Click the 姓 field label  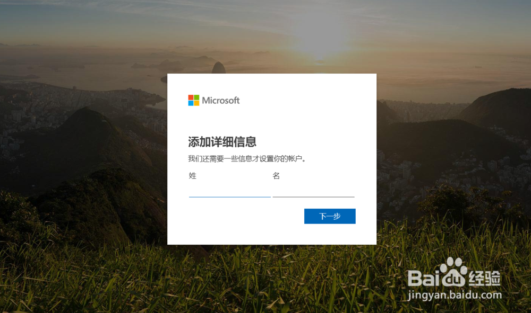[x=193, y=176]
